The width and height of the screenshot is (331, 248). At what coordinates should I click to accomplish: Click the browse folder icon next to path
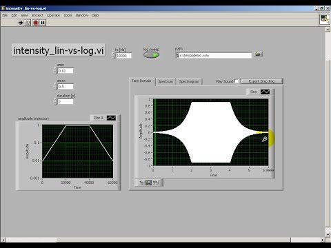pyautogui.click(x=258, y=54)
